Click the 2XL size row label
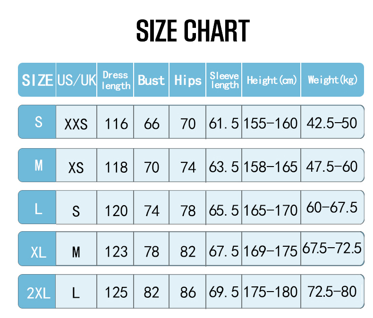Viewport: 373px width, 318px height. pos(38,293)
